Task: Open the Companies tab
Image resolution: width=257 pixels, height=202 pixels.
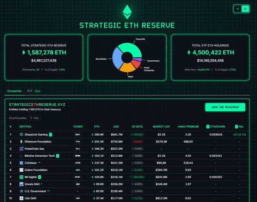Action: 14,91
